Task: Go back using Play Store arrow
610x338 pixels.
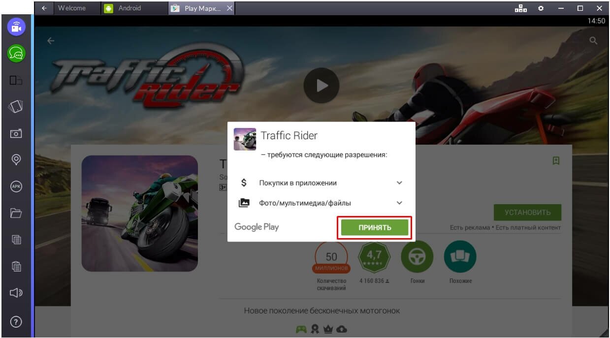Action: (51, 41)
